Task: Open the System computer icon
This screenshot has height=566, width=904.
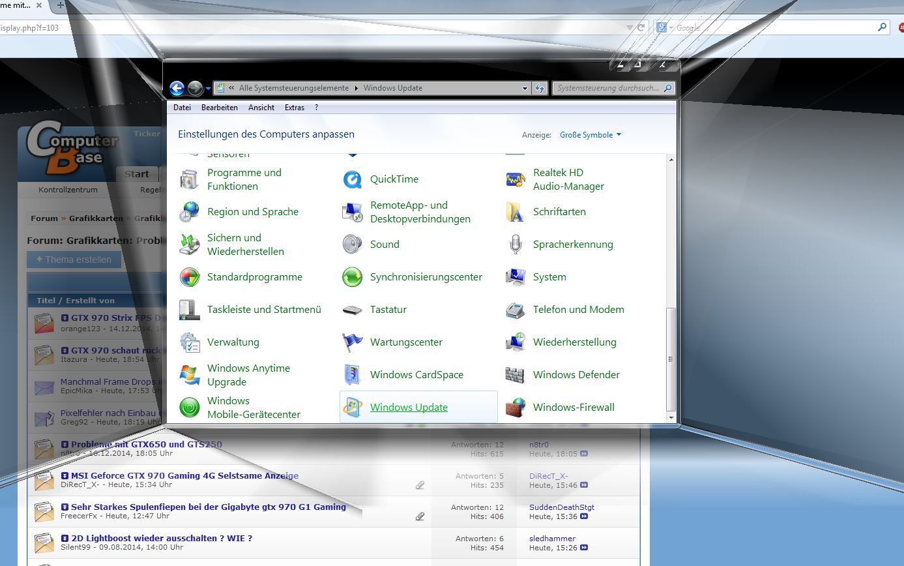Action: (x=516, y=277)
